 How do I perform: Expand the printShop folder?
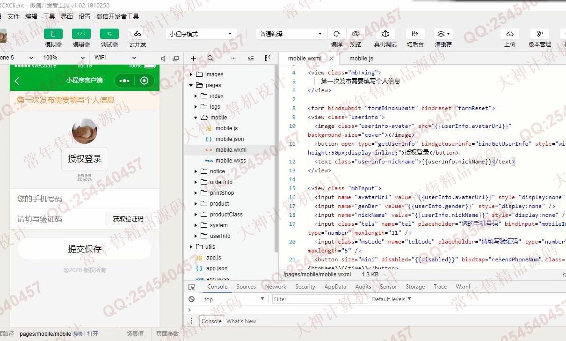tap(196, 193)
